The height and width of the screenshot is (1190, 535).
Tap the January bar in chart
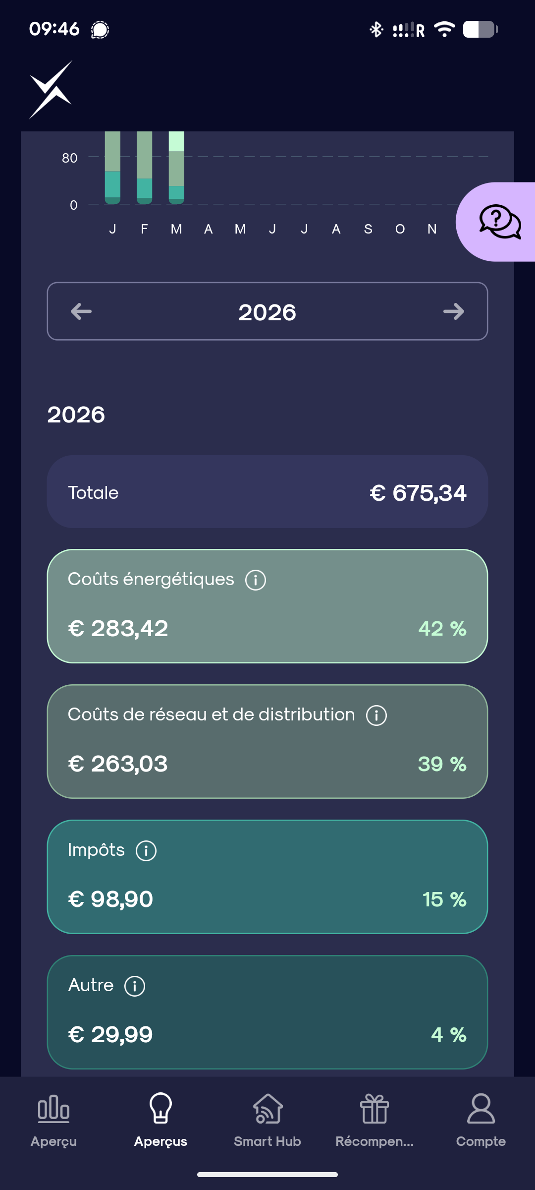click(x=112, y=169)
